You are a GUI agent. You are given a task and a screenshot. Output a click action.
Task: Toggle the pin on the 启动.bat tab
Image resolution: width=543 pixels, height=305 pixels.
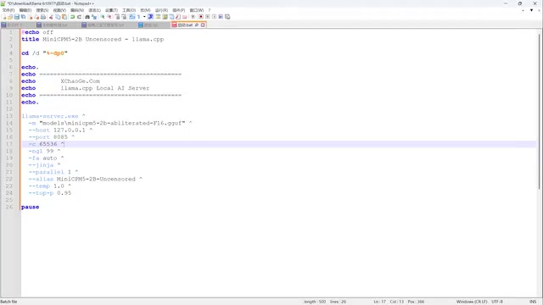[197, 25]
